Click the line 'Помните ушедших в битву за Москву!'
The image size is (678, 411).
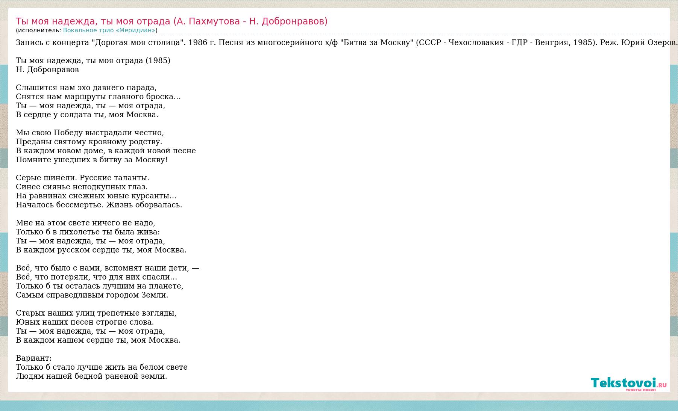[x=92, y=160]
